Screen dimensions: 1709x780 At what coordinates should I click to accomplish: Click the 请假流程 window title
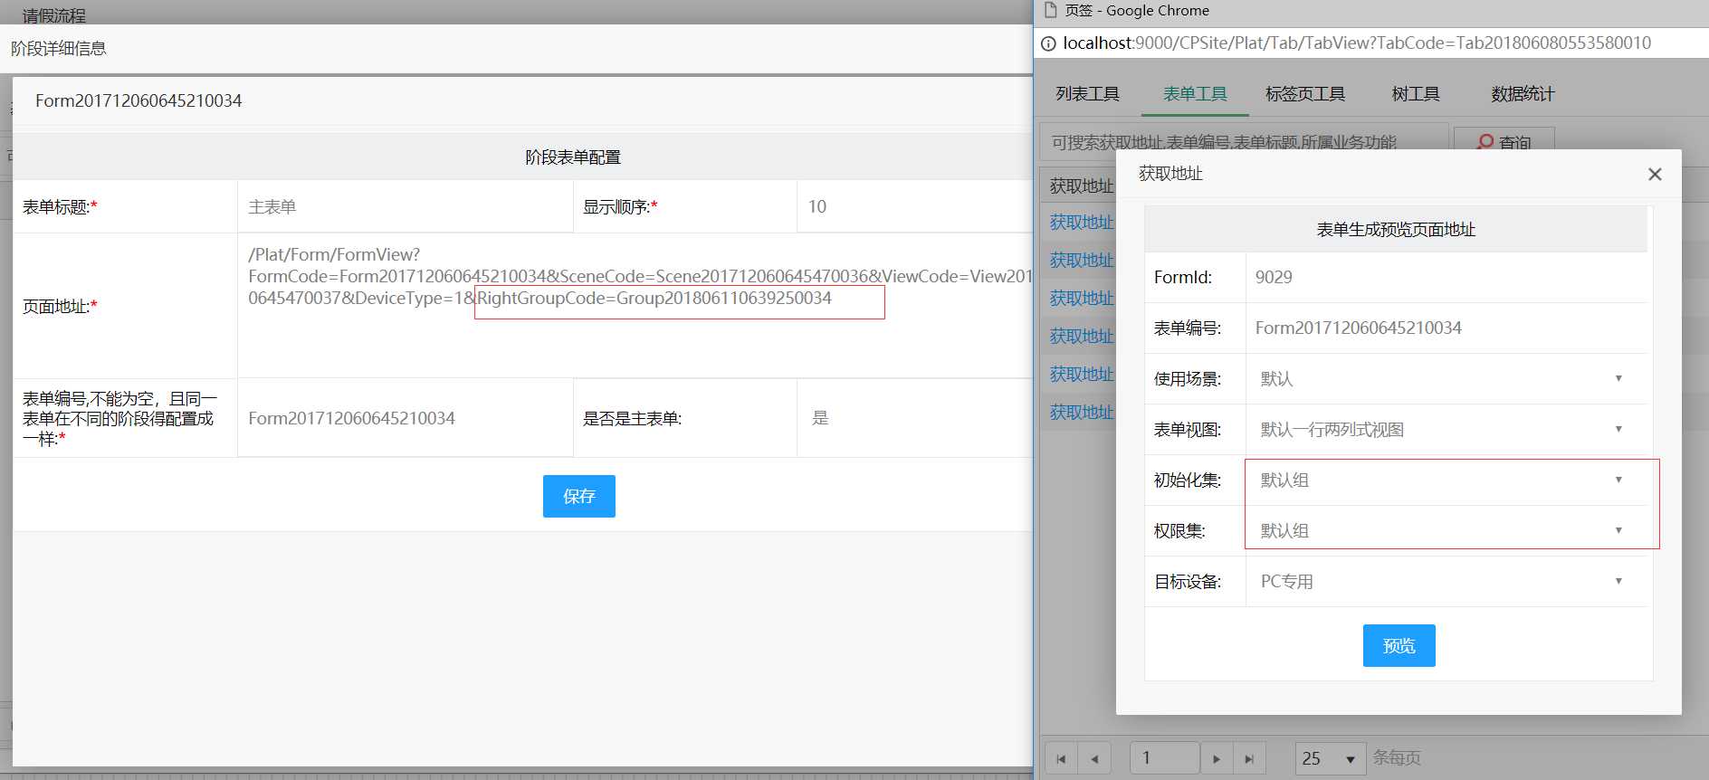coord(54,15)
